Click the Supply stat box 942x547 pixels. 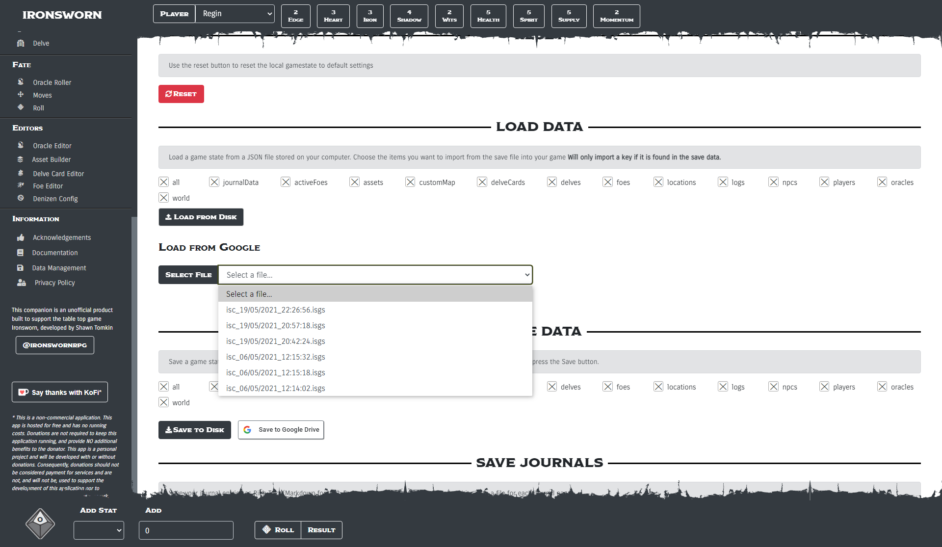(569, 16)
